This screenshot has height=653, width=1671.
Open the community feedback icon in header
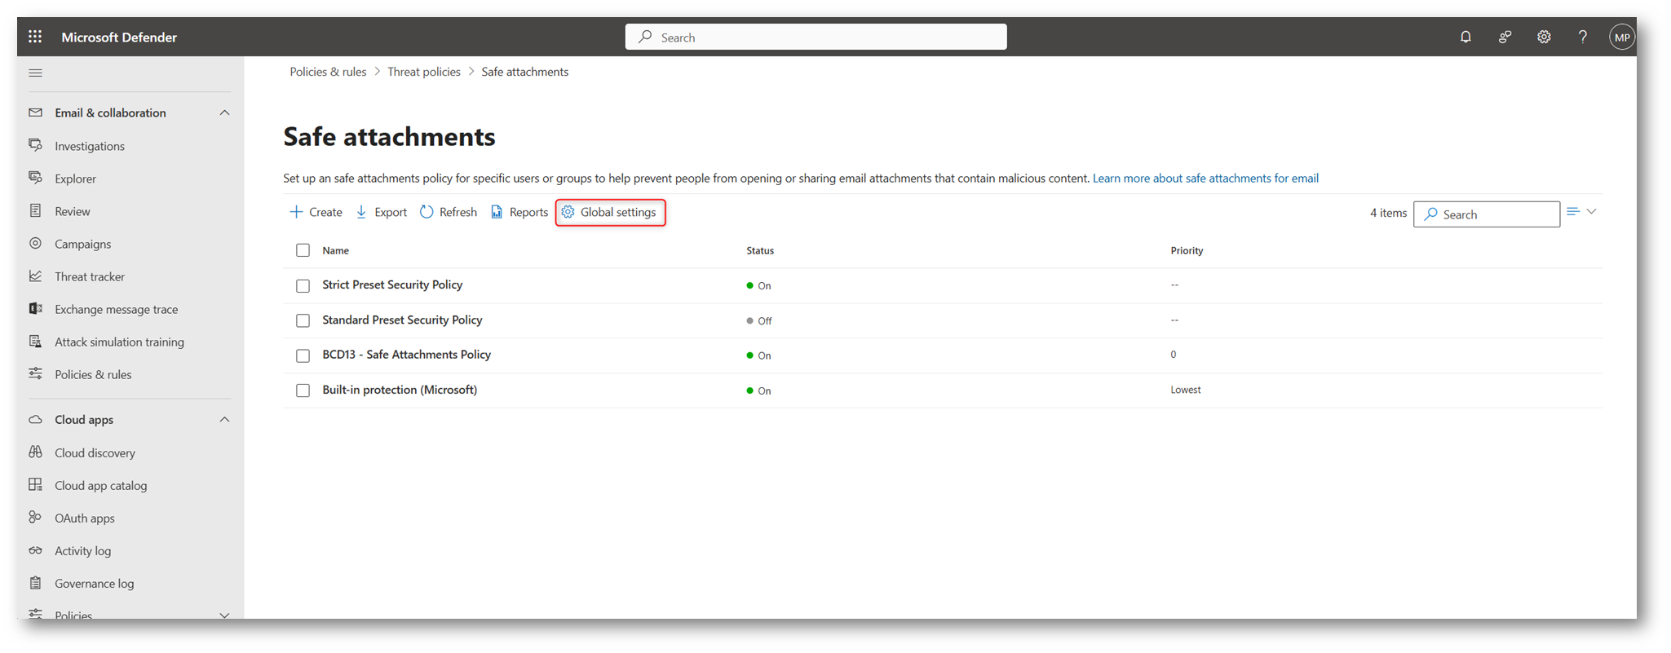tap(1505, 37)
